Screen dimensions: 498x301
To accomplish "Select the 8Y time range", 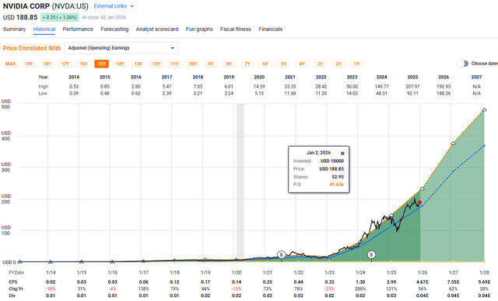I will pyautogui.click(x=229, y=64).
